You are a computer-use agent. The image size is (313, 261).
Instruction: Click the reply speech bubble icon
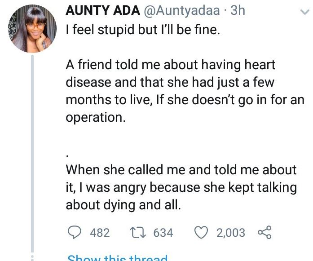[x=74, y=232]
